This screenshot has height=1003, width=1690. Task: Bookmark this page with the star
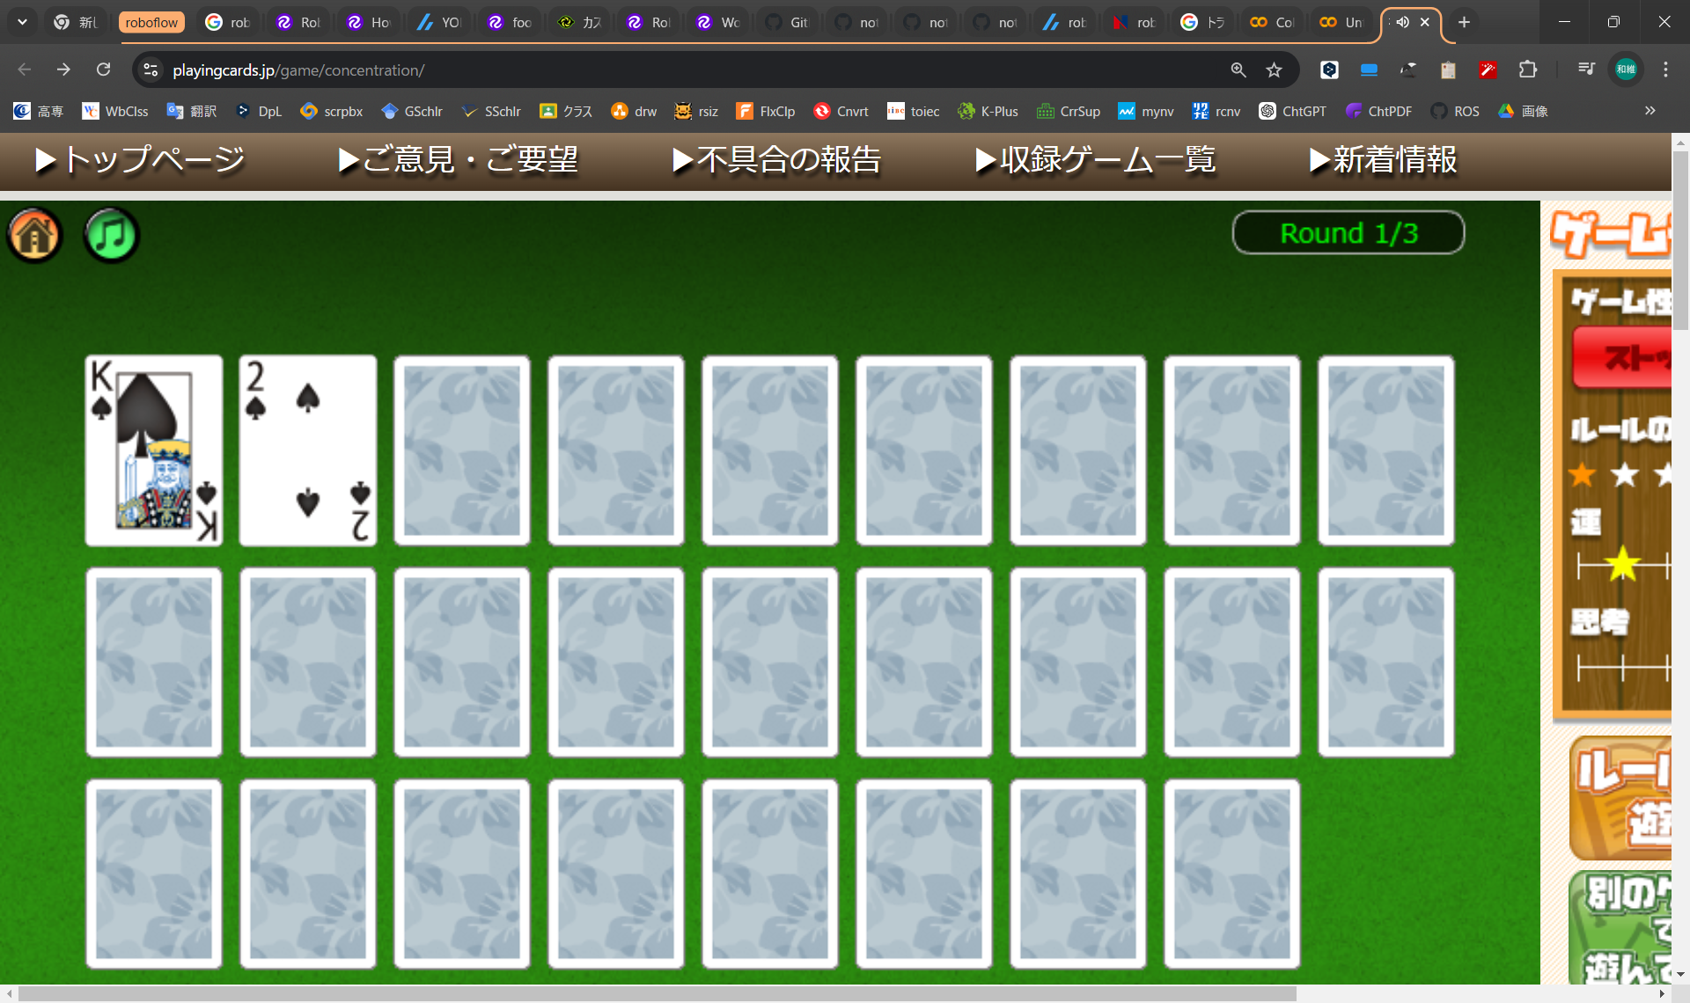(1274, 70)
